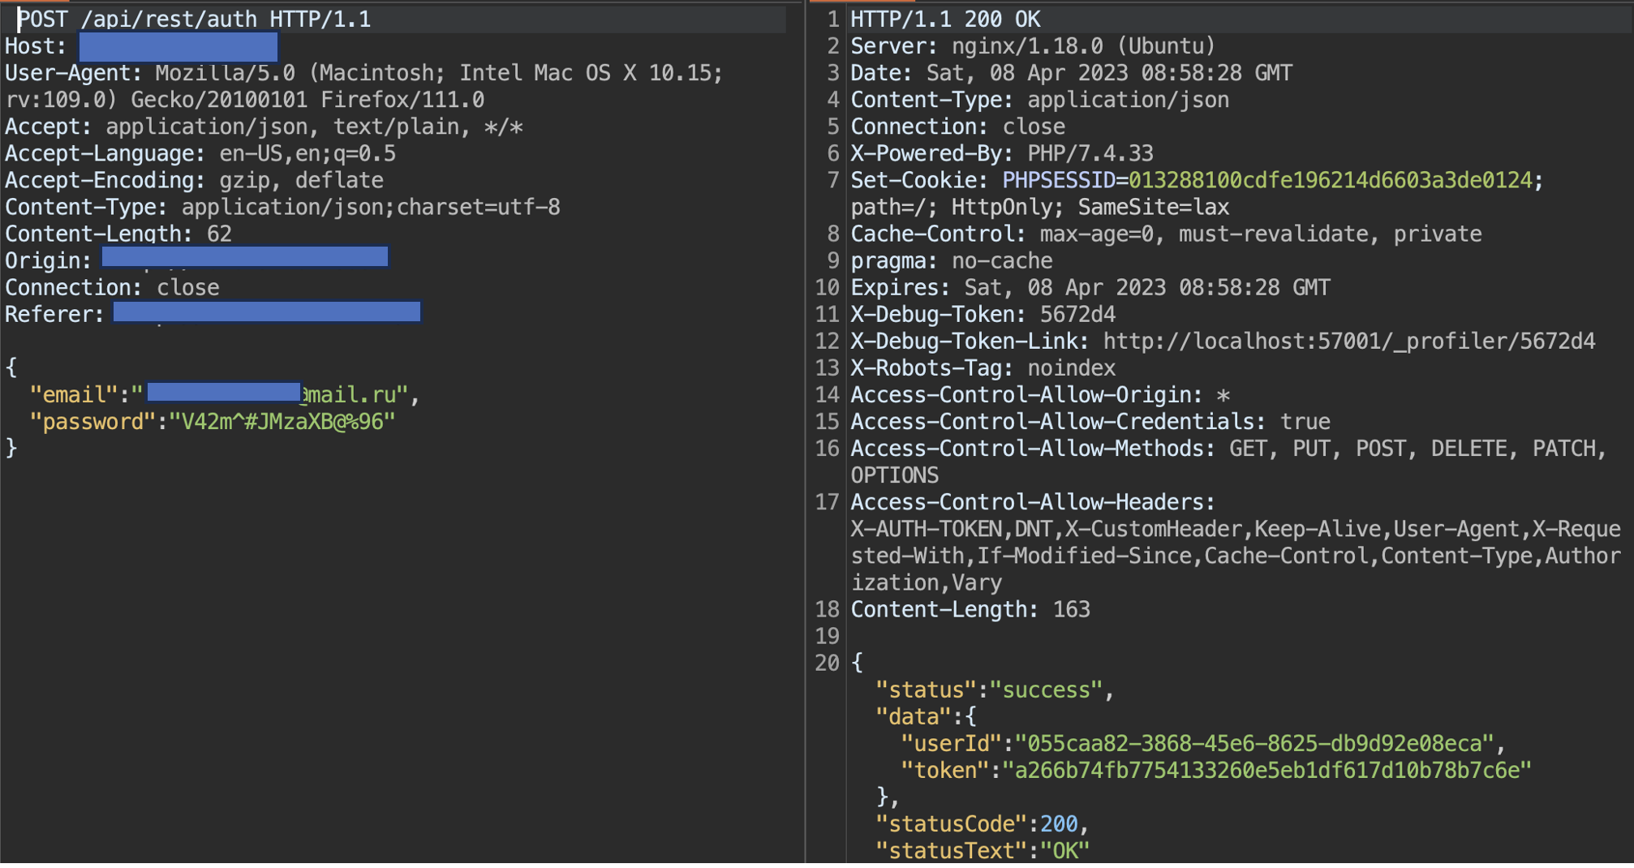Image resolution: width=1634 pixels, height=868 pixels.
Task: Click the Access-Control-Allow-Origin header line
Action: tap(1040, 395)
